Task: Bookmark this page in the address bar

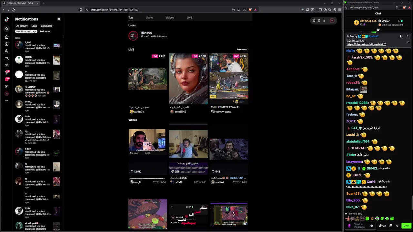Action: tap(81, 10)
